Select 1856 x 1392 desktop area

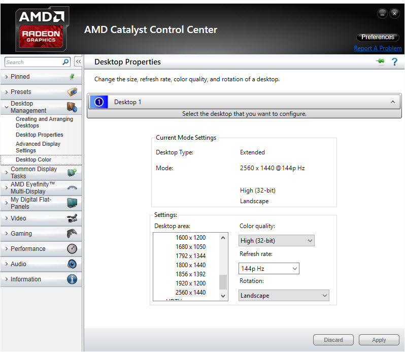(x=191, y=274)
